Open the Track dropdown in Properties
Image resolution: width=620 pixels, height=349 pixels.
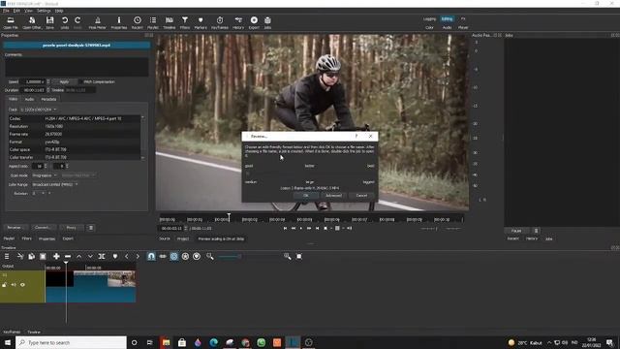click(x=39, y=110)
